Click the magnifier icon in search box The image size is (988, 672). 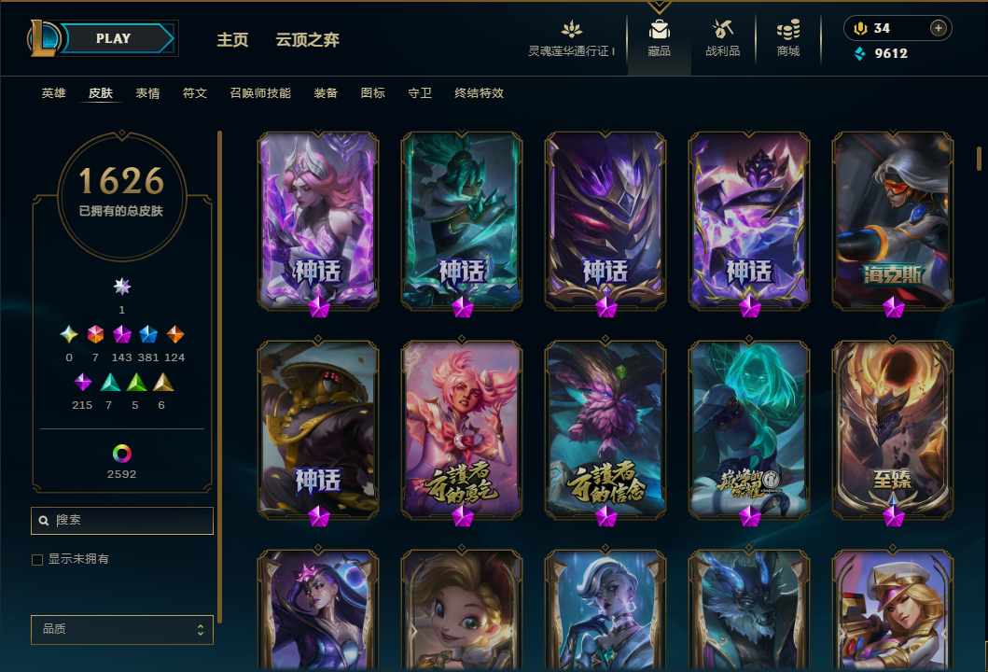point(44,521)
